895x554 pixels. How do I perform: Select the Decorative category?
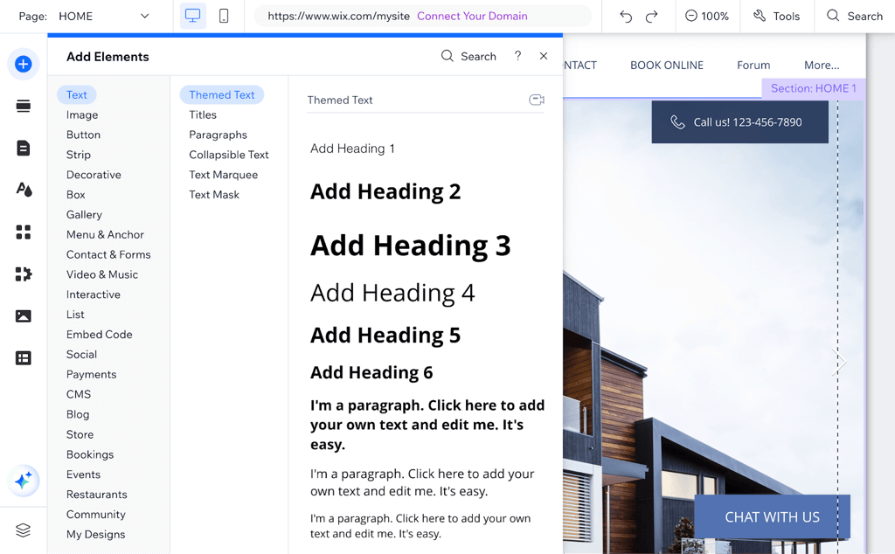click(x=94, y=175)
